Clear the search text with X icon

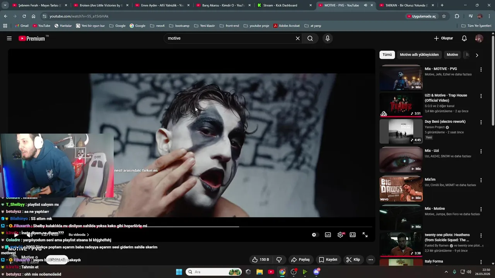click(298, 38)
